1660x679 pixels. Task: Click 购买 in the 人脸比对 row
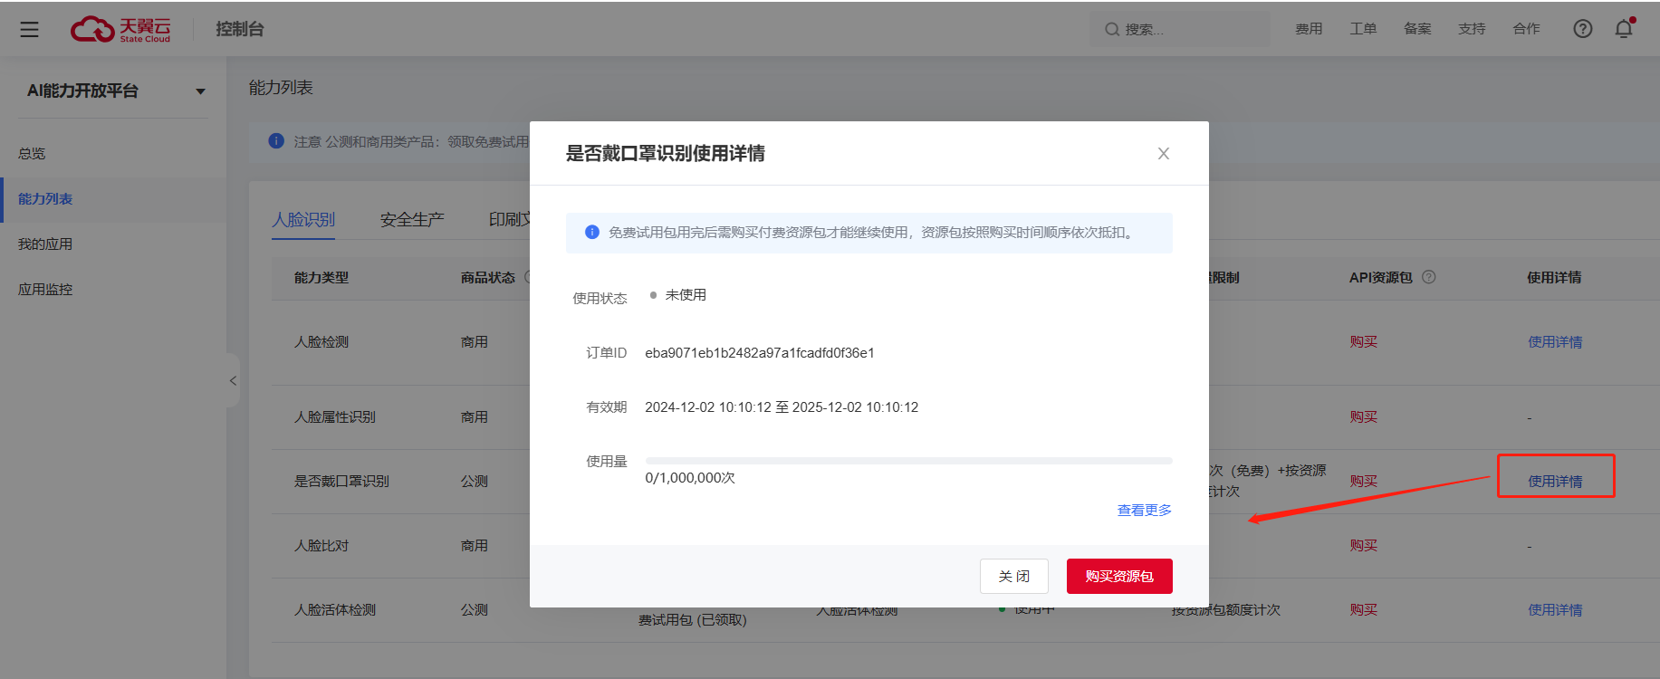coord(1363,546)
